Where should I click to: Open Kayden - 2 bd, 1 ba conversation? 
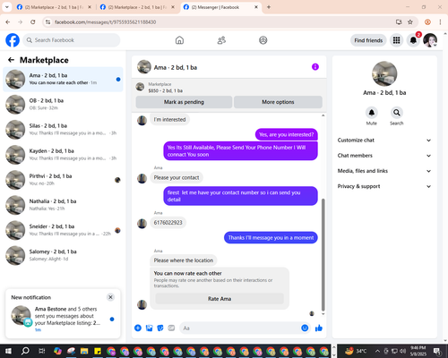(63, 155)
